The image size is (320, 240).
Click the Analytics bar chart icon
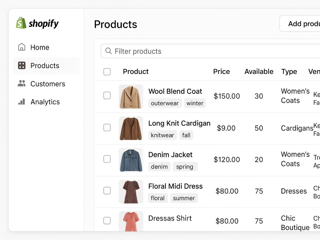(22, 102)
